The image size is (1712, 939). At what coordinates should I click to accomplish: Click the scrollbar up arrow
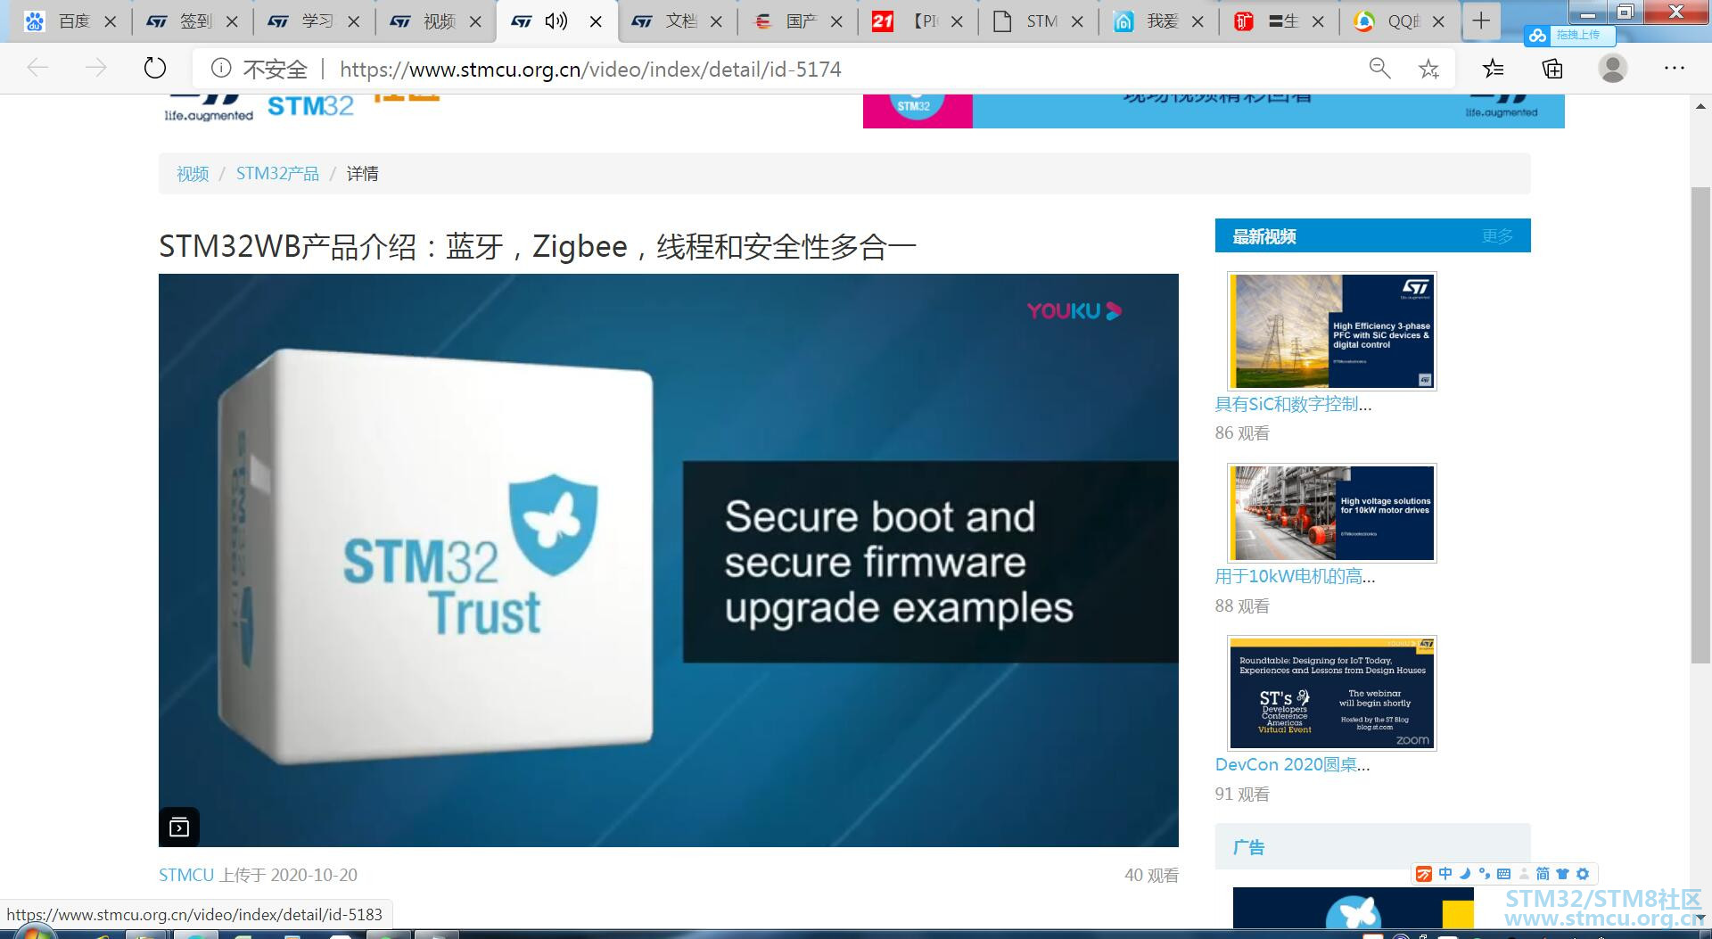[x=1700, y=106]
